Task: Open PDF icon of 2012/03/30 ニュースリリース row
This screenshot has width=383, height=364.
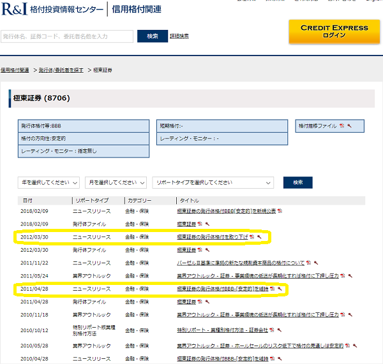Action: coord(252,237)
